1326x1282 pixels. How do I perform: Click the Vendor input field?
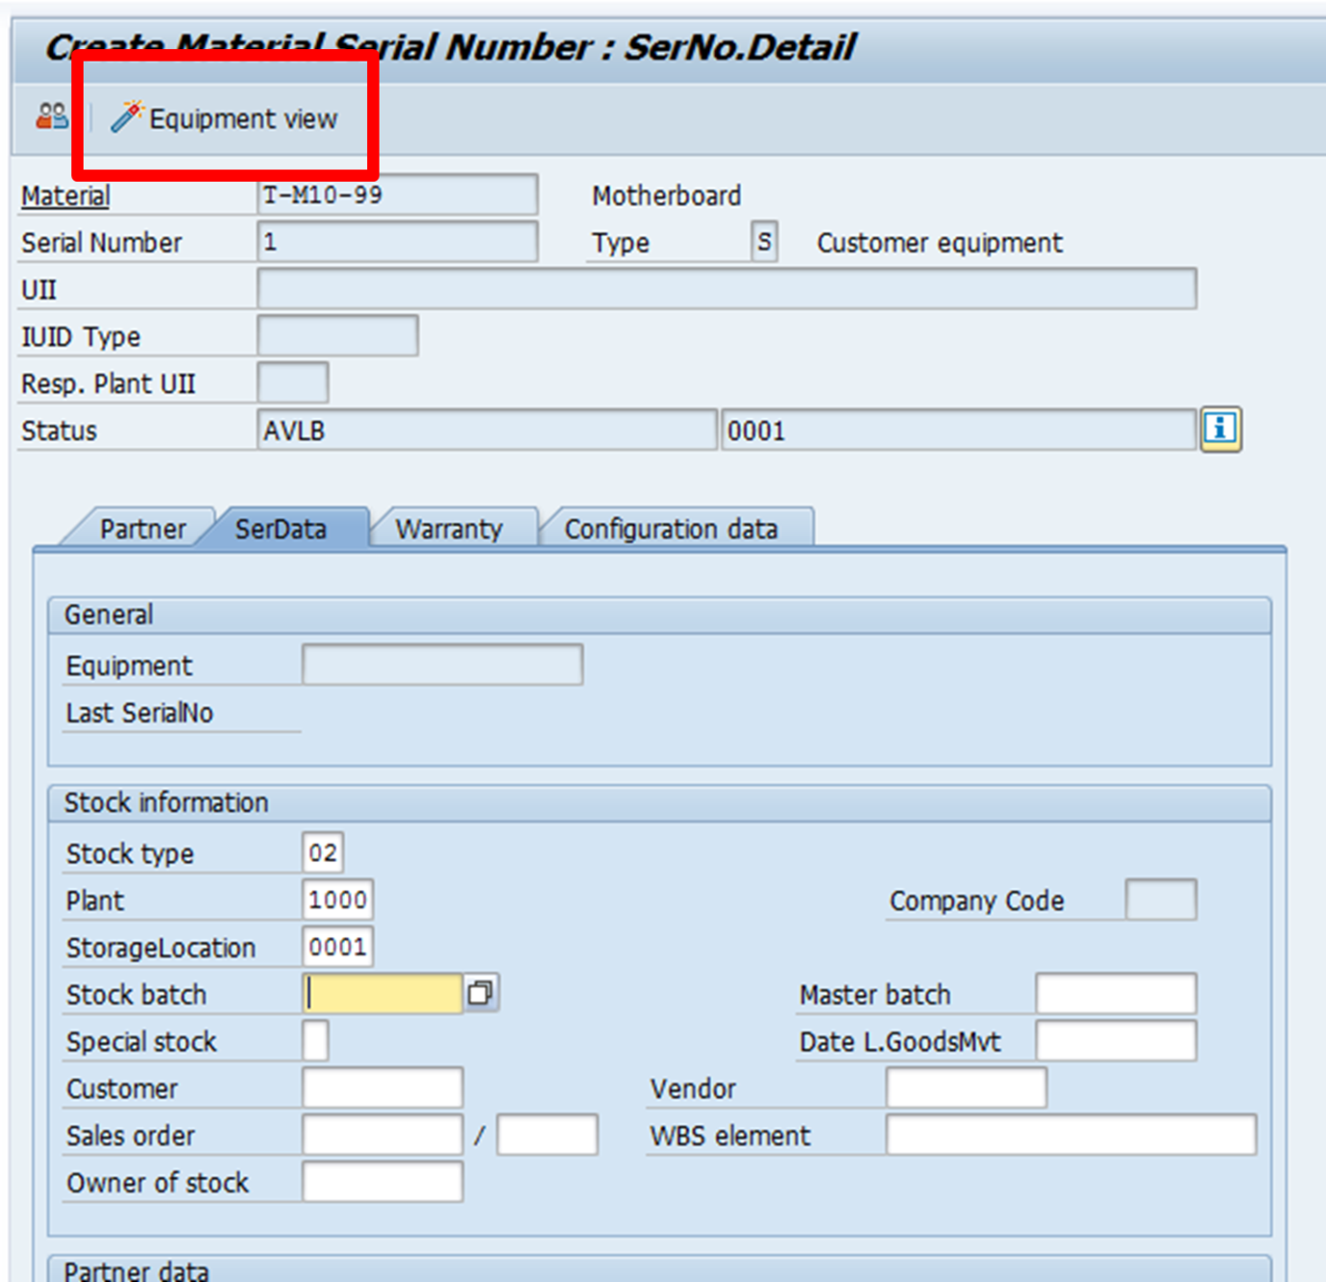pos(967,1088)
